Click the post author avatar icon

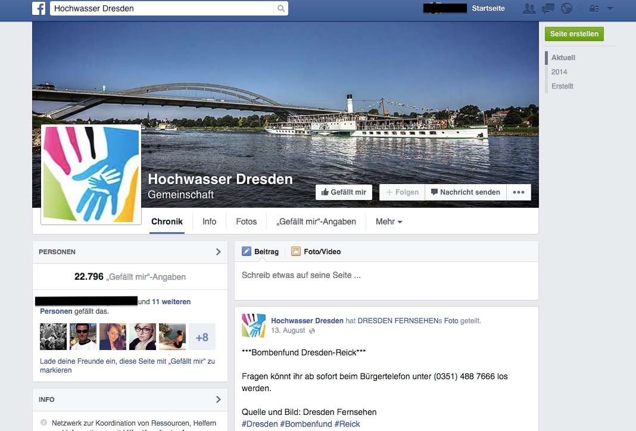(254, 325)
